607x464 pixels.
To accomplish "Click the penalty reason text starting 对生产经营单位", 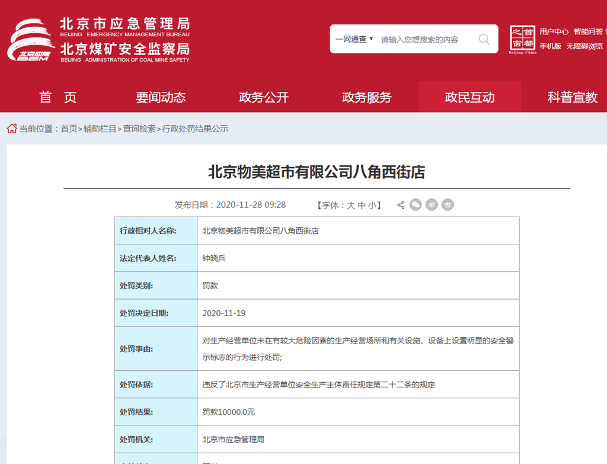I will click(358, 349).
